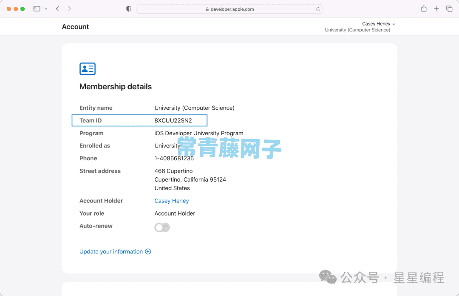Screen dimensions: 459x296
Task: Click the green full-screen window button
Action: click(x=23, y=9)
